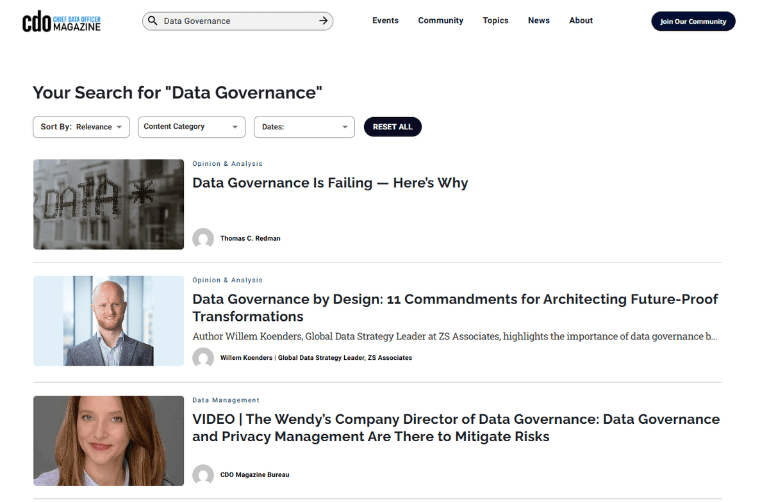Click the search magnifier icon
The height and width of the screenshot is (502, 769).
tap(153, 21)
